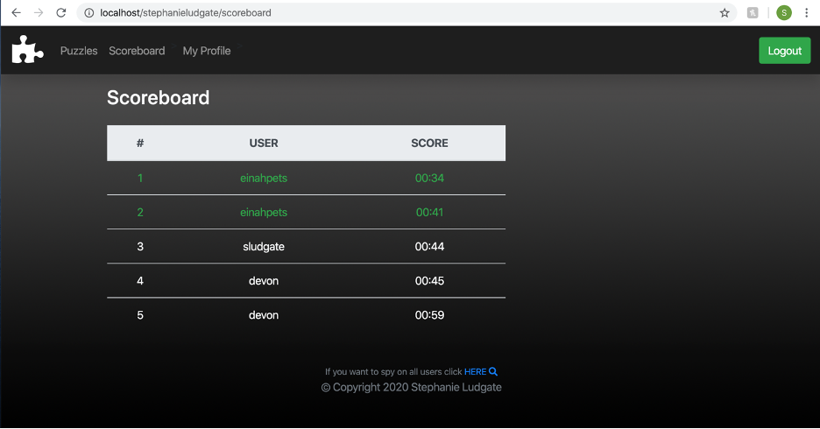Select einahpets in rank 2 row

[x=264, y=212]
